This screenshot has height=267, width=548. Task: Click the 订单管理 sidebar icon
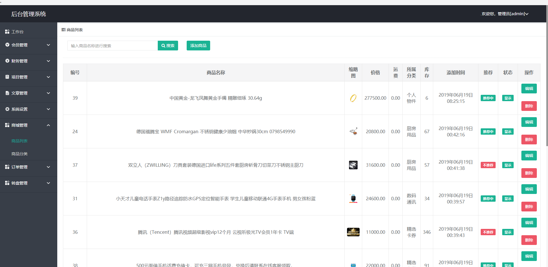7,167
